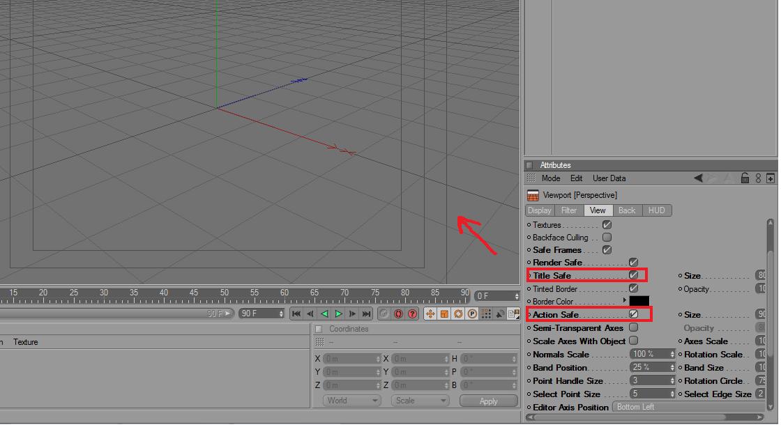
Task: Toggle the Render Safe checkbox
Action: [634, 262]
